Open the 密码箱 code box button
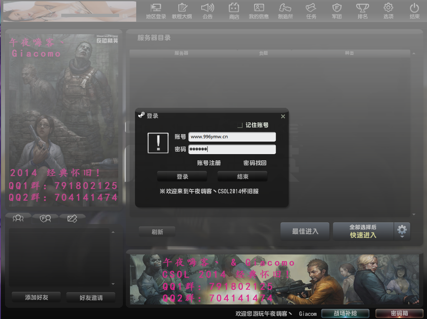The image size is (427, 319). [x=400, y=313]
